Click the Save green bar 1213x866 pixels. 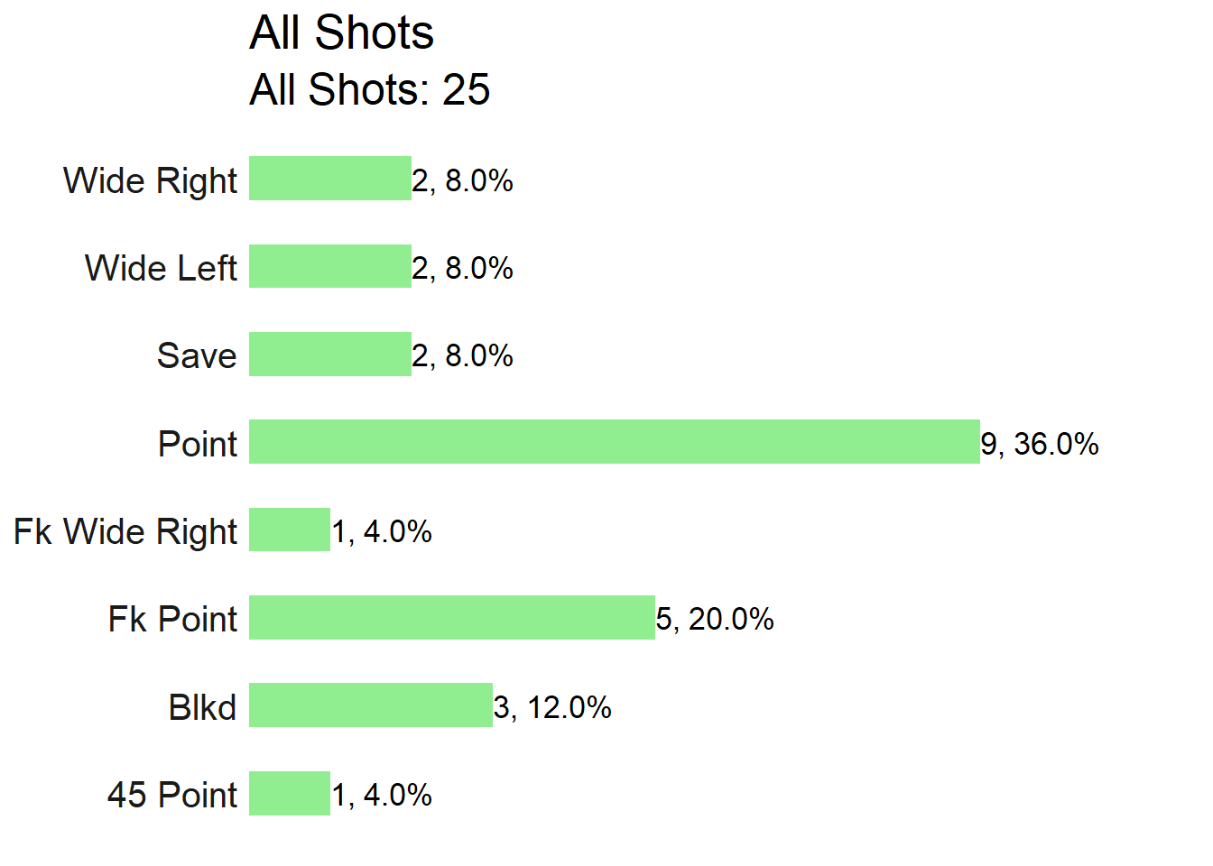coord(330,354)
